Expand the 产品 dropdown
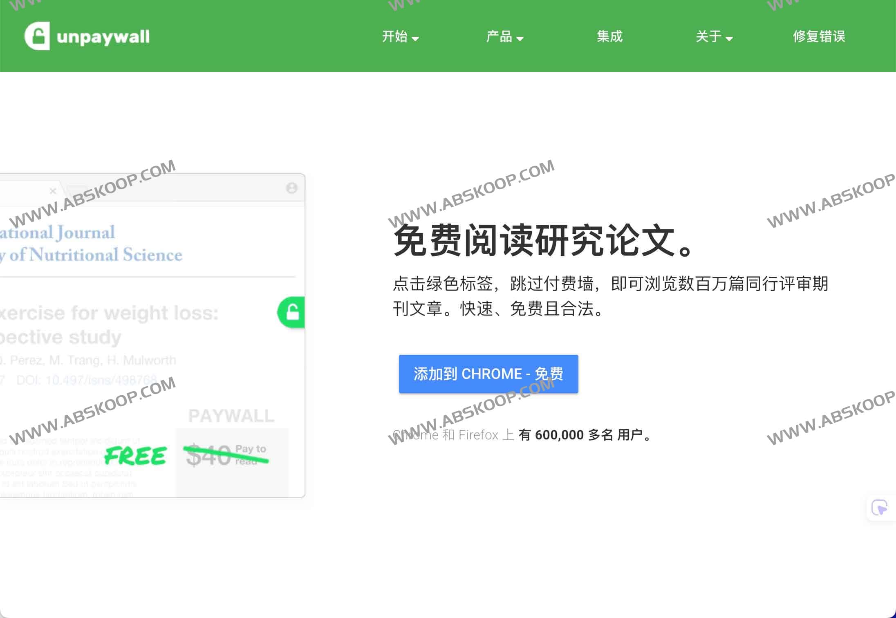The width and height of the screenshot is (896, 618). 505,37
